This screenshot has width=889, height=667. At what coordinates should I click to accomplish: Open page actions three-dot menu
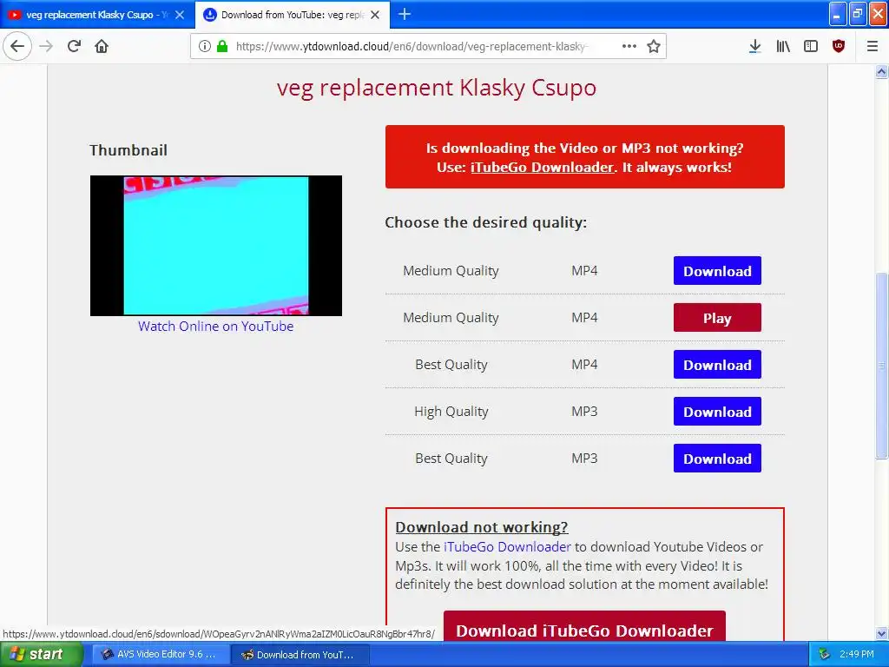coord(629,47)
